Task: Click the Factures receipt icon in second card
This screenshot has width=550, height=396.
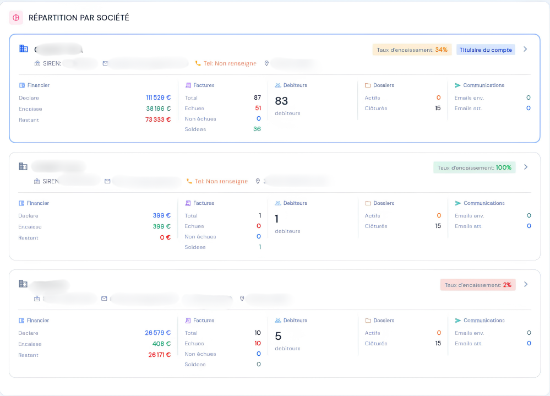Action: [188, 203]
